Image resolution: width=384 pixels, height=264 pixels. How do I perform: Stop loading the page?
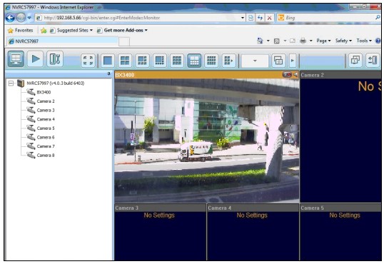point(269,18)
